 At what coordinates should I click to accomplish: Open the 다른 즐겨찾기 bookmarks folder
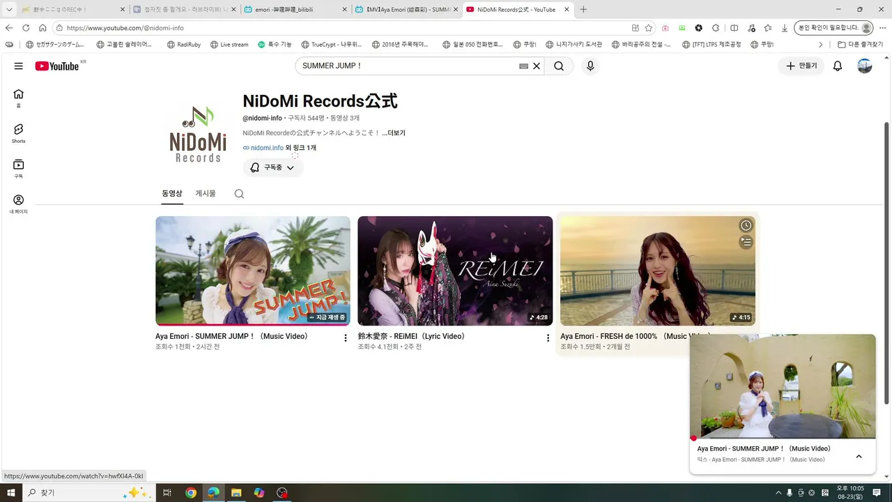pyautogui.click(x=860, y=45)
